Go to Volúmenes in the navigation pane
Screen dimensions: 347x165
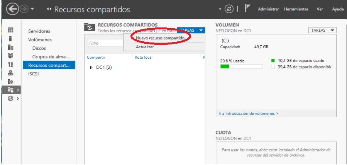tap(40, 40)
